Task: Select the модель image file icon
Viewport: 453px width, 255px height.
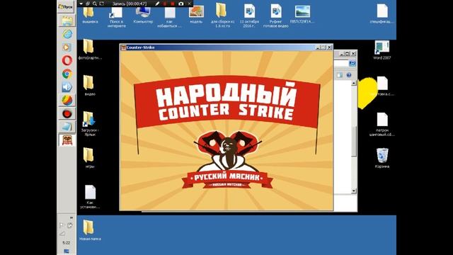Action: pos(196,15)
